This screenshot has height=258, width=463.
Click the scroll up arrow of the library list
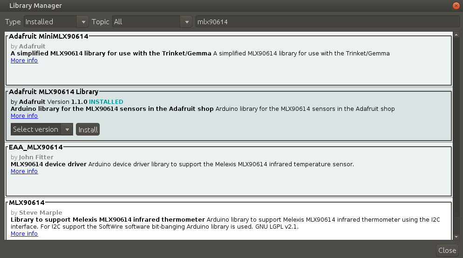coord(457,34)
